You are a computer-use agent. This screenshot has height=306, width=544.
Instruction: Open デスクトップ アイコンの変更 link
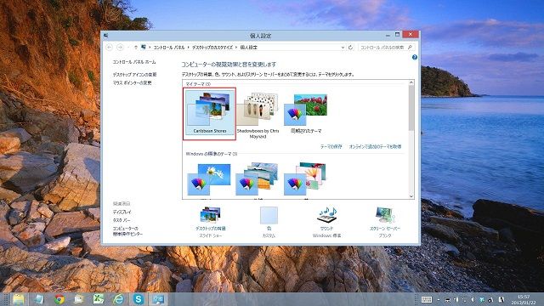coord(134,75)
